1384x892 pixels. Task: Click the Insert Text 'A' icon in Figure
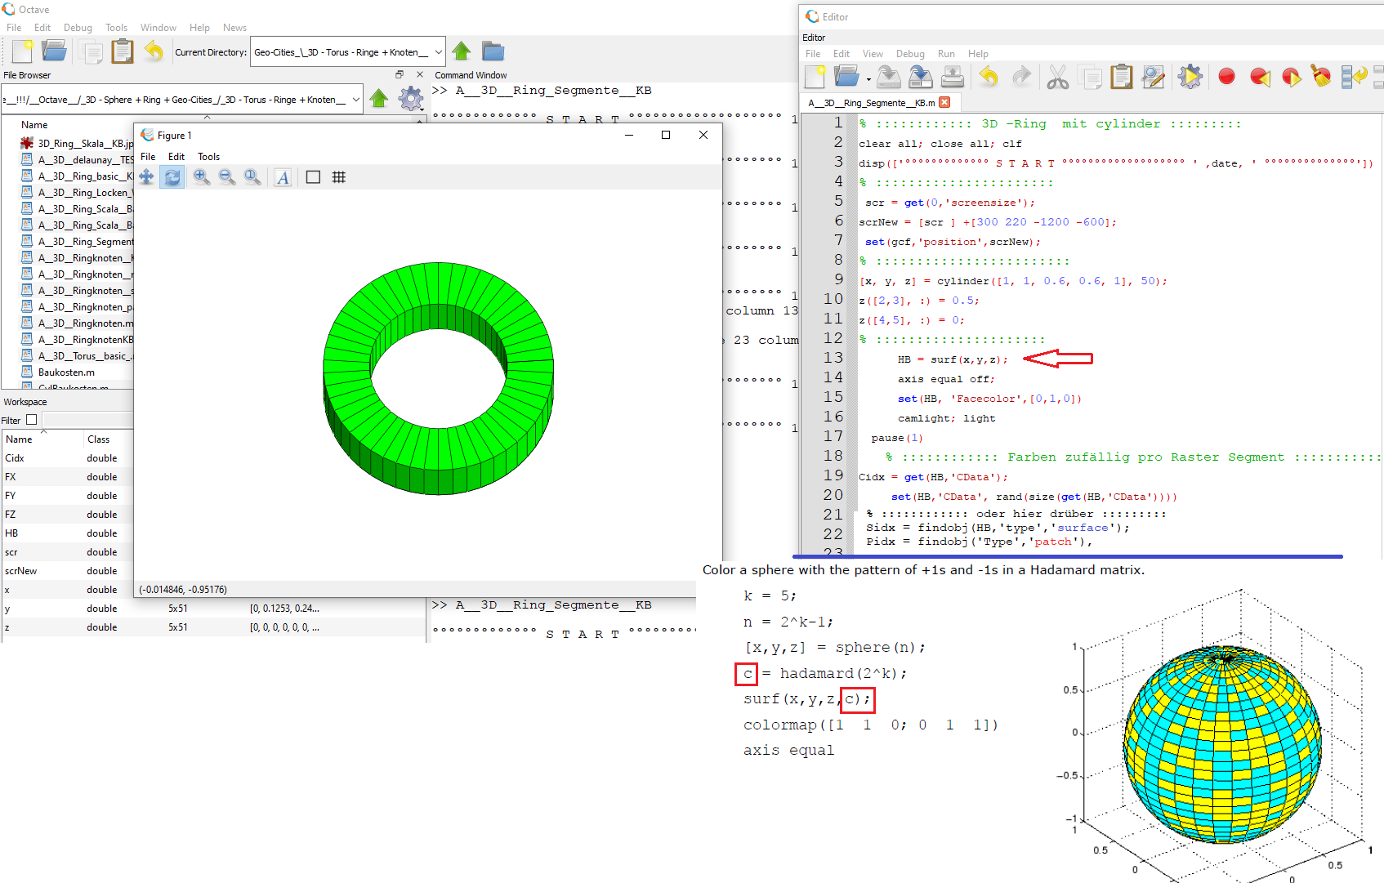pyautogui.click(x=283, y=177)
